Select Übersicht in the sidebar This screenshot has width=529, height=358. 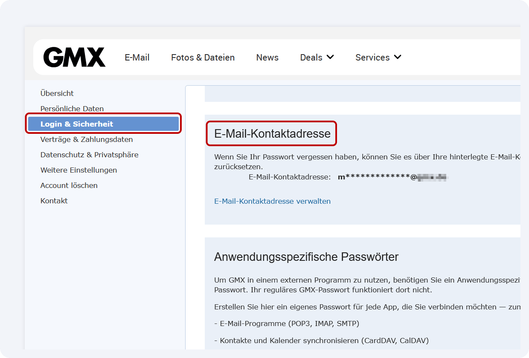57,93
